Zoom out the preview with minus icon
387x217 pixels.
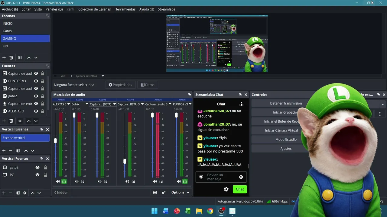tap(55, 76)
